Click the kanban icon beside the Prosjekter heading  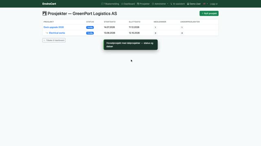point(44,13)
